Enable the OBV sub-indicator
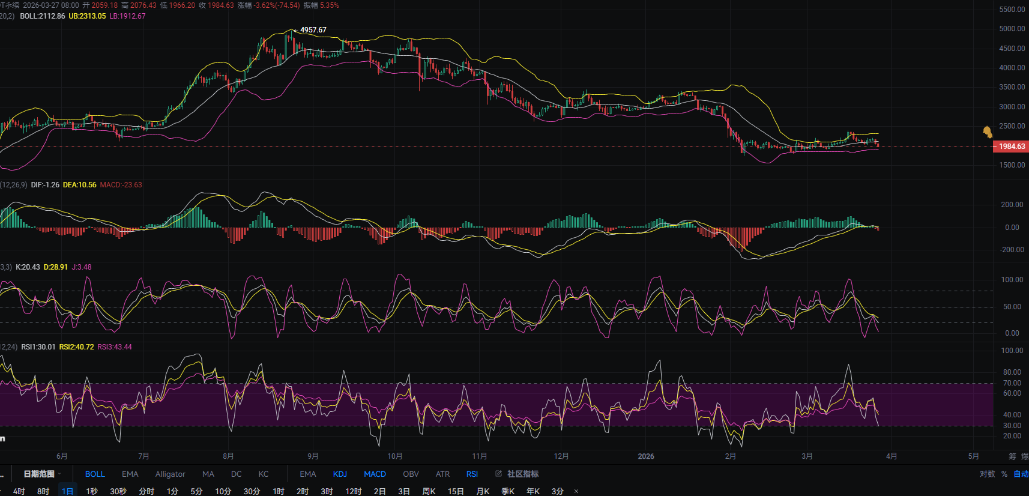The width and height of the screenshot is (1029, 496). [x=411, y=474]
